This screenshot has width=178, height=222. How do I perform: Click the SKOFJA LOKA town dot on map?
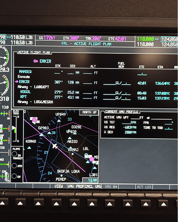point(61,176)
